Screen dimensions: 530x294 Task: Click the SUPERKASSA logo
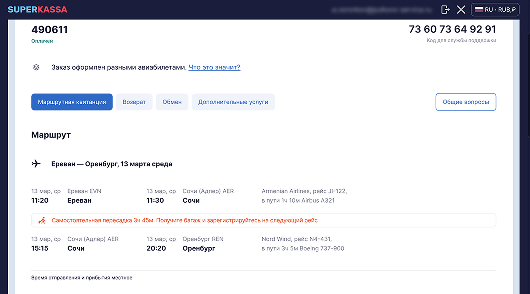pyautogui.click(x=37, y=9)
